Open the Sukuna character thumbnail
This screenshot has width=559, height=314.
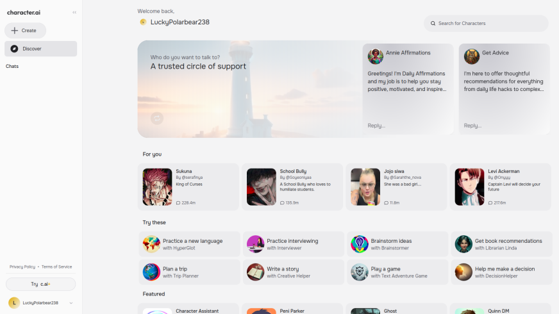157,186
